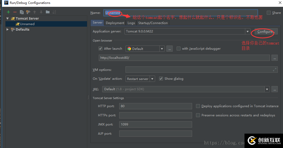Viewport: 283px width, 148px height.
Task: Click the 'Application server:' label
Action: [107, 31]
